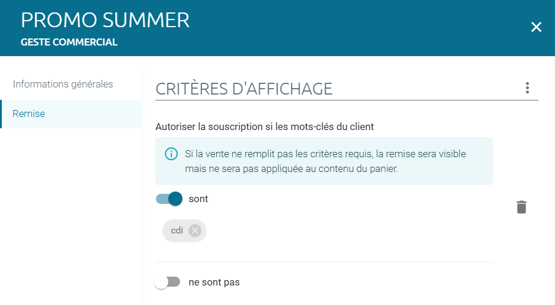Screen dimensions: 555x305
Task: Click the info circle icon in the notice
Action: (x=171, y=154)
